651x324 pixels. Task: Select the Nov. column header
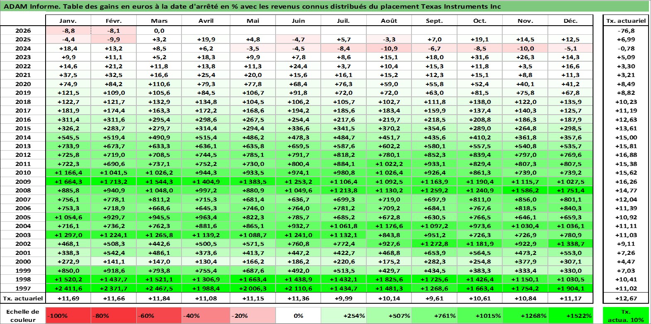525,21
